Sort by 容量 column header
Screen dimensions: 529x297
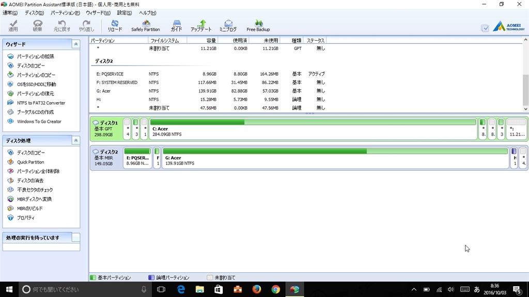pos(203,40)
